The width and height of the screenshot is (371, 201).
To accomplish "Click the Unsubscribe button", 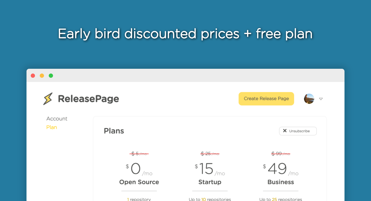I will tap(298, 131).
